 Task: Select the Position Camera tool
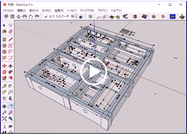point(4,127)
